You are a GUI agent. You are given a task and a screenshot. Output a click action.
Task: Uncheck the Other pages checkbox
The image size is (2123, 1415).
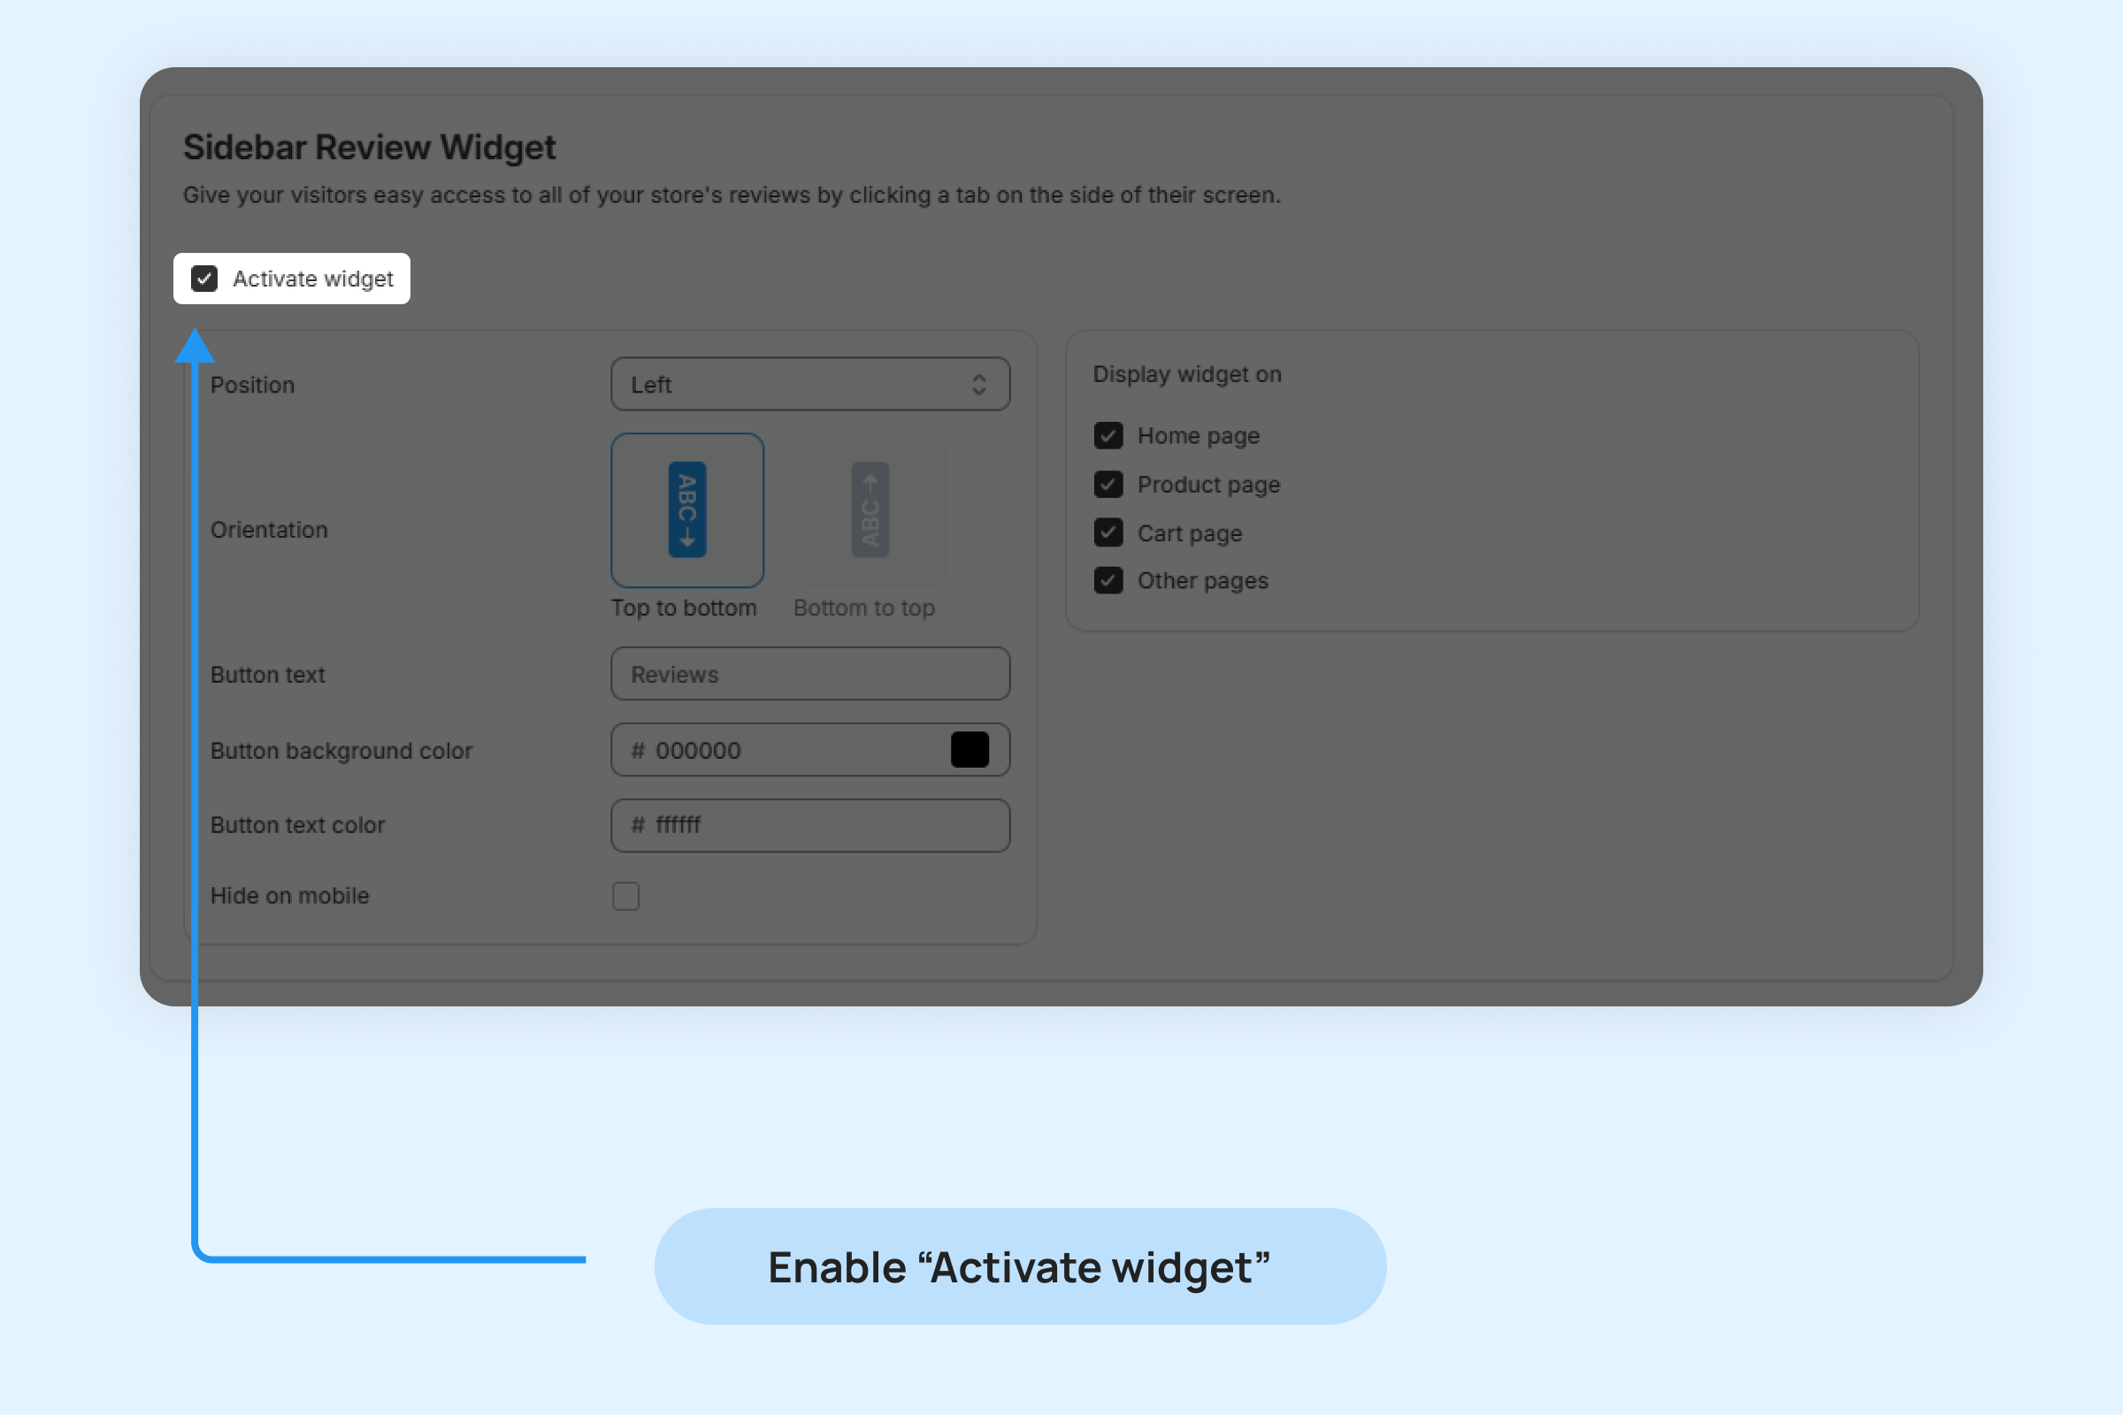click(1108, 580)
